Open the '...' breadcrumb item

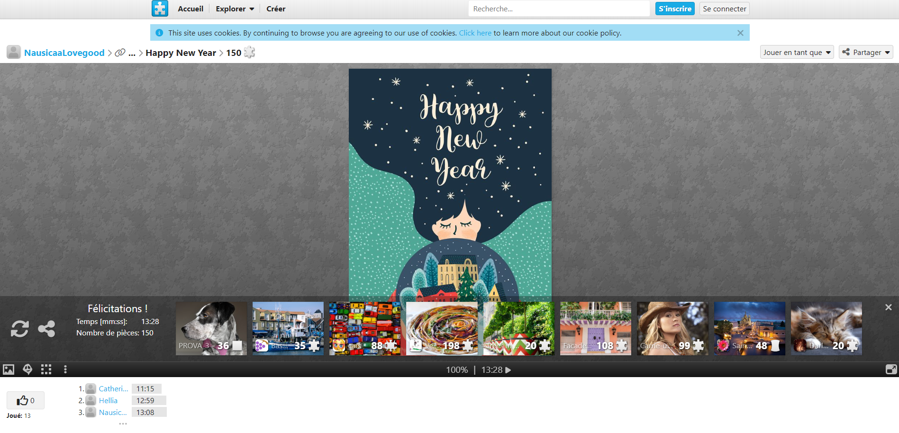coord(132,53)
